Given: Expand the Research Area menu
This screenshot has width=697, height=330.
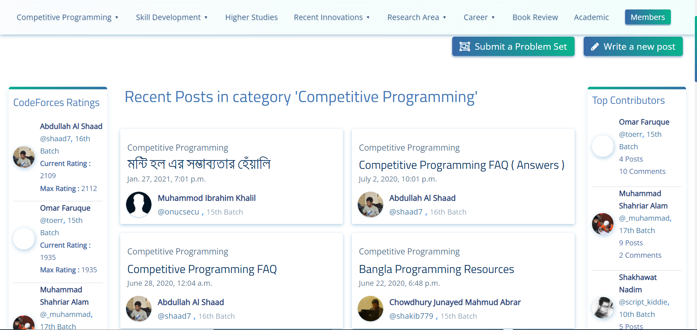Looking at the screenshot, I should [417, 17].
